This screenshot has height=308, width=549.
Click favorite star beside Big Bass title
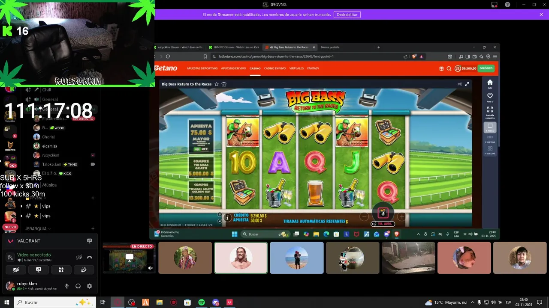tap(217, 84)
